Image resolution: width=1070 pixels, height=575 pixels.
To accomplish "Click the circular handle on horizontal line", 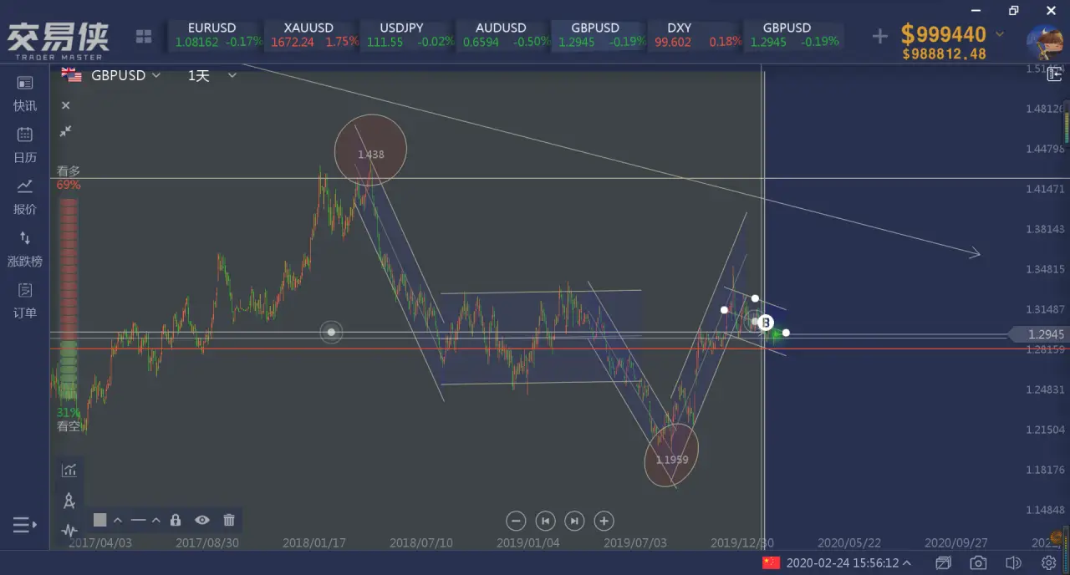I will pos(331,333).
